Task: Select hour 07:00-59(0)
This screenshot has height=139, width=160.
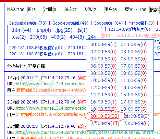Action: point(134,66)
